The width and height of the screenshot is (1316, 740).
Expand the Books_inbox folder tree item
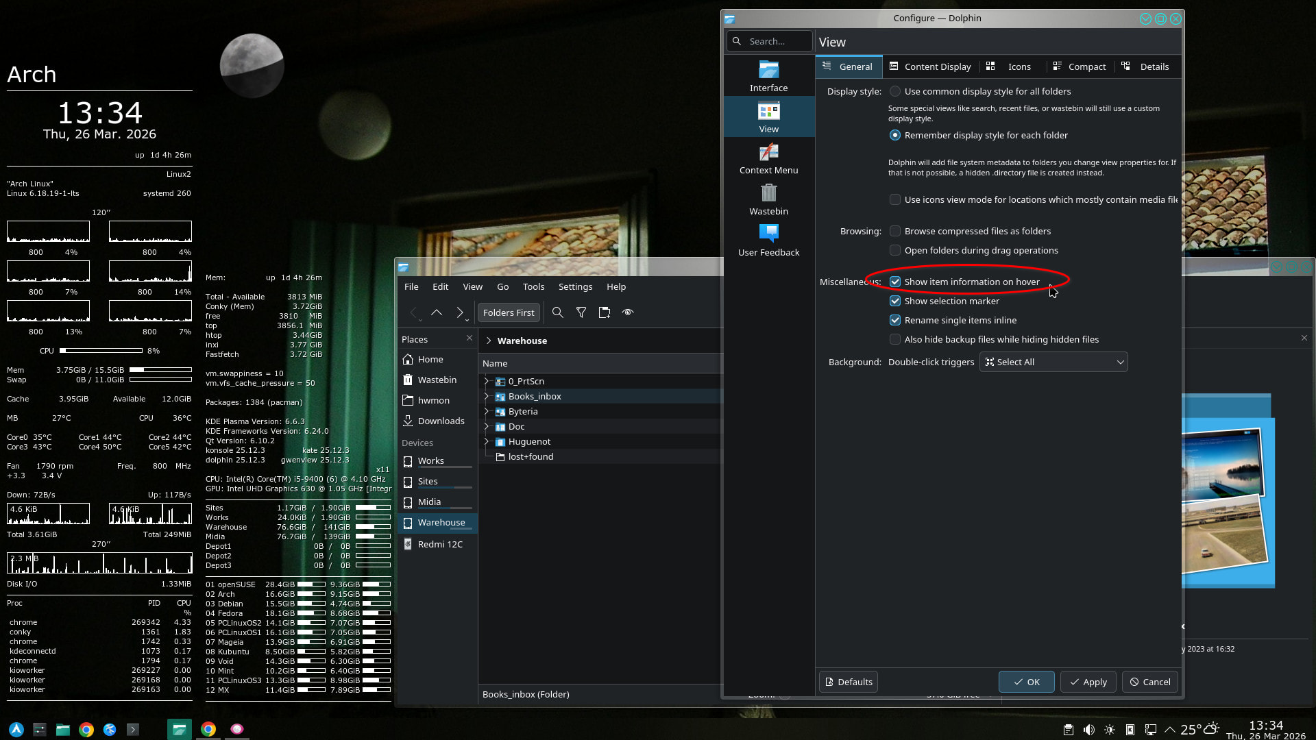click(487, 396)
